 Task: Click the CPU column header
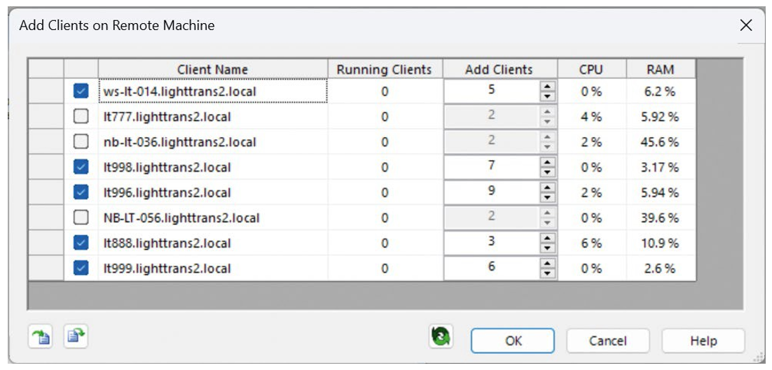(x=591, y=69)
